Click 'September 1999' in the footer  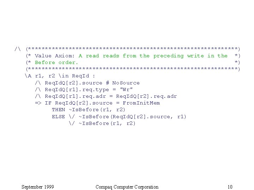[x=38, y=187]
